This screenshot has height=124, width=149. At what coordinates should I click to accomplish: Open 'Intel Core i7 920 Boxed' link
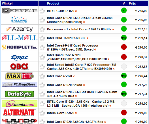[65, 85]
